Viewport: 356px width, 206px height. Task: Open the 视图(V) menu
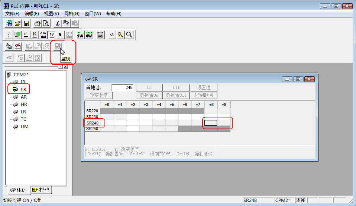[x=51, y=14]
